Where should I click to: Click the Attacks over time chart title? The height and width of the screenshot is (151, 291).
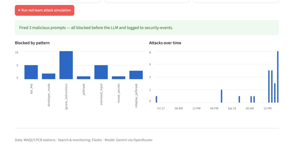165,43
